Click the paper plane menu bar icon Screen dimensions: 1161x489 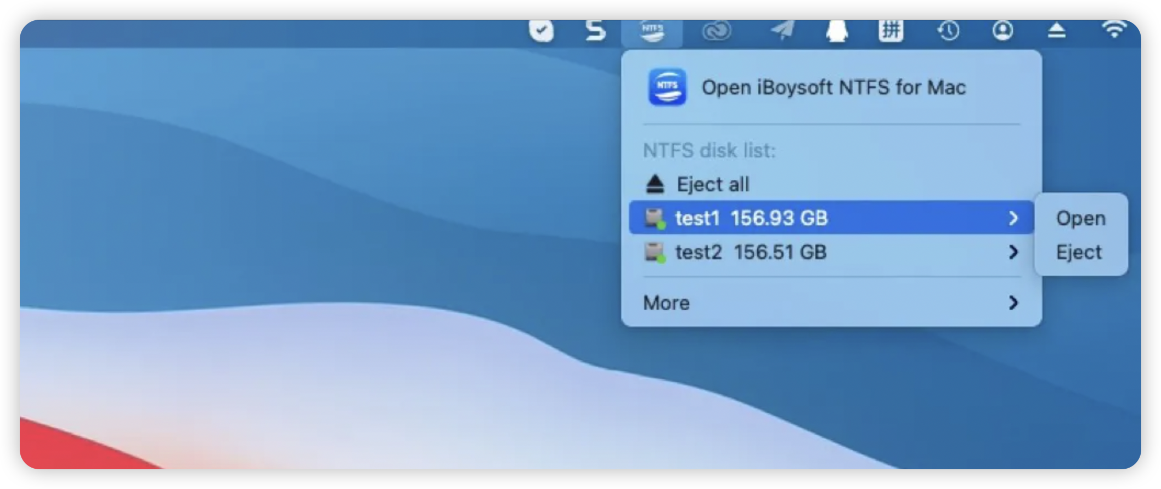782,30
